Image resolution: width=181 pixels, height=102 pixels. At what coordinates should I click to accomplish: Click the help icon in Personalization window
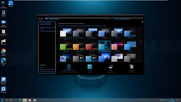[x=142, y=22]
